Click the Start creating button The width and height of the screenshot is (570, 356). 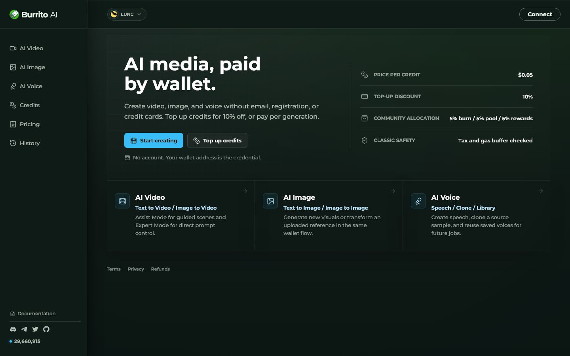click(154, 140)
